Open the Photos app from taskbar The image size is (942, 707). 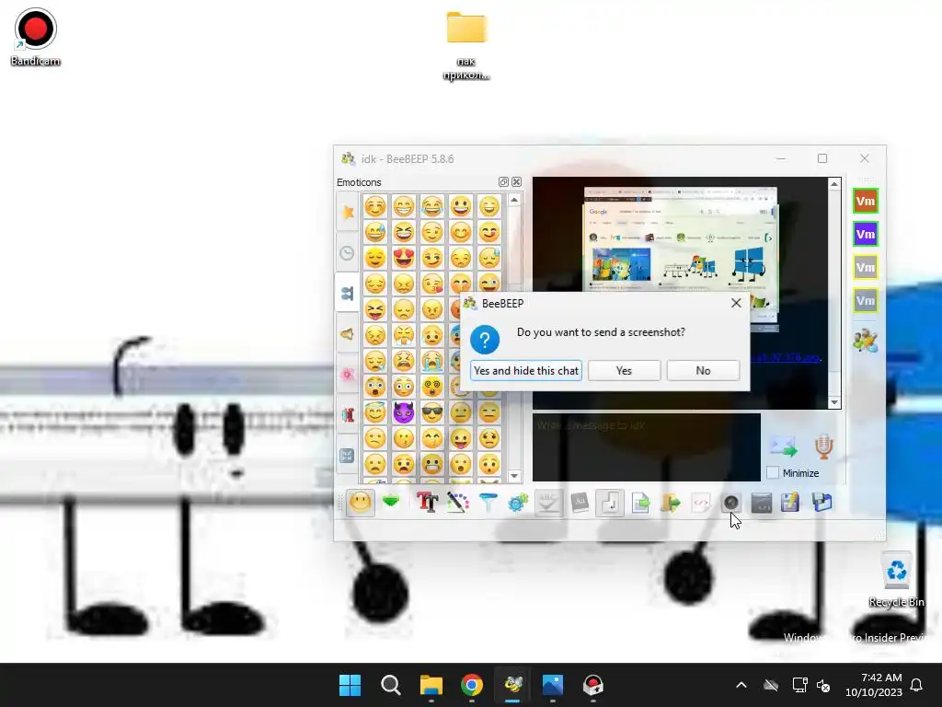[x=553, y=685]
